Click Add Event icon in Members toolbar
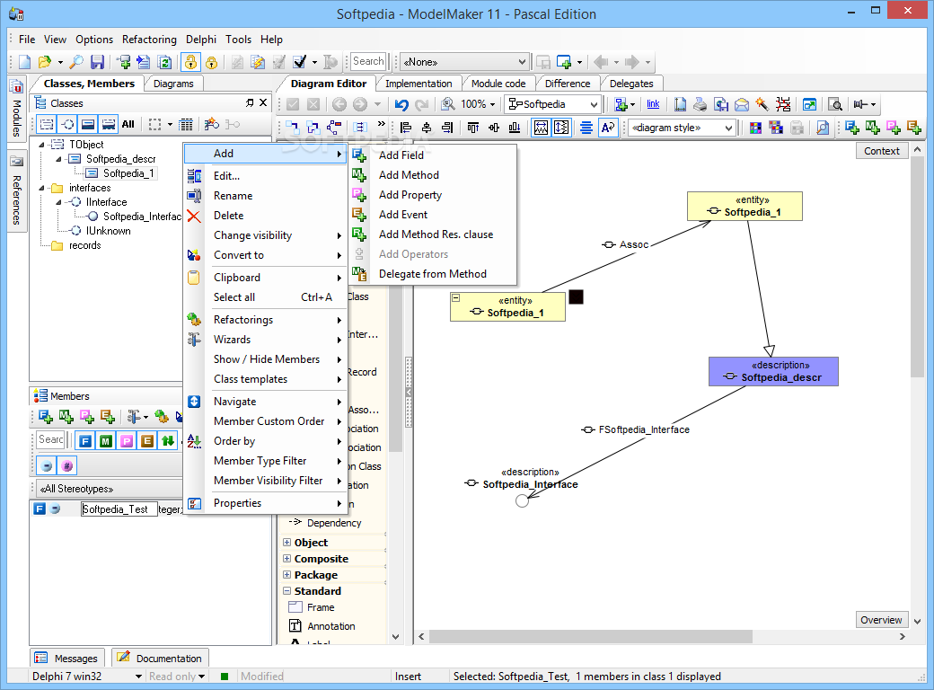 tap(107, 417)
